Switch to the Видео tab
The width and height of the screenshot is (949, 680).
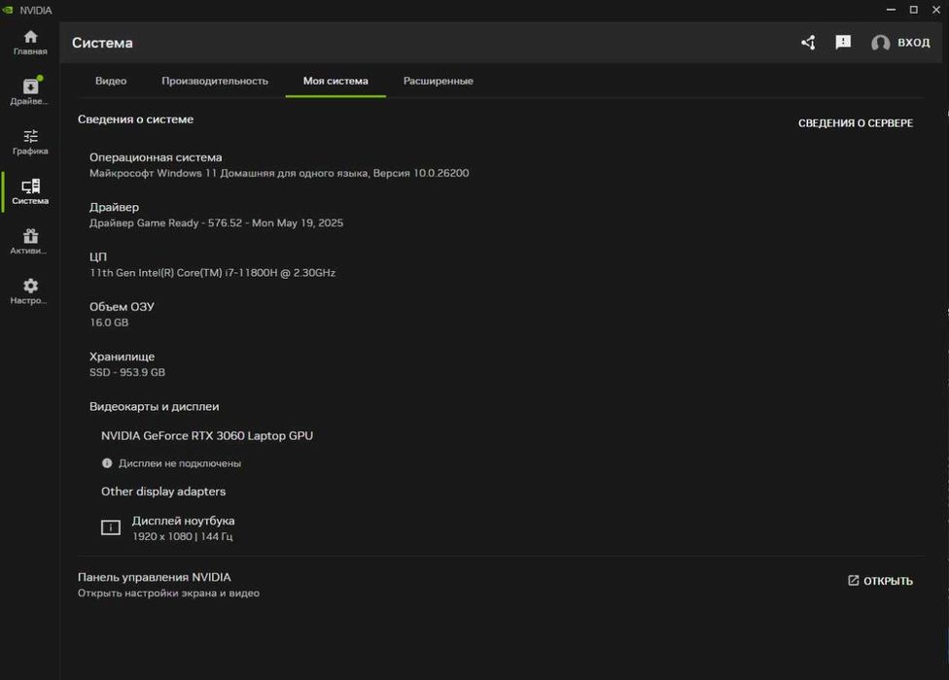(x=111, y=81)
